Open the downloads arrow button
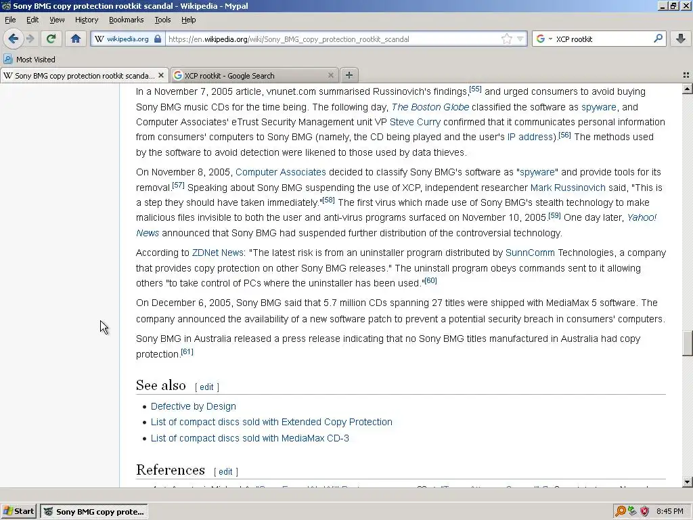The width and height of the screenshot is (693, 520). click(x=681, y=39)
